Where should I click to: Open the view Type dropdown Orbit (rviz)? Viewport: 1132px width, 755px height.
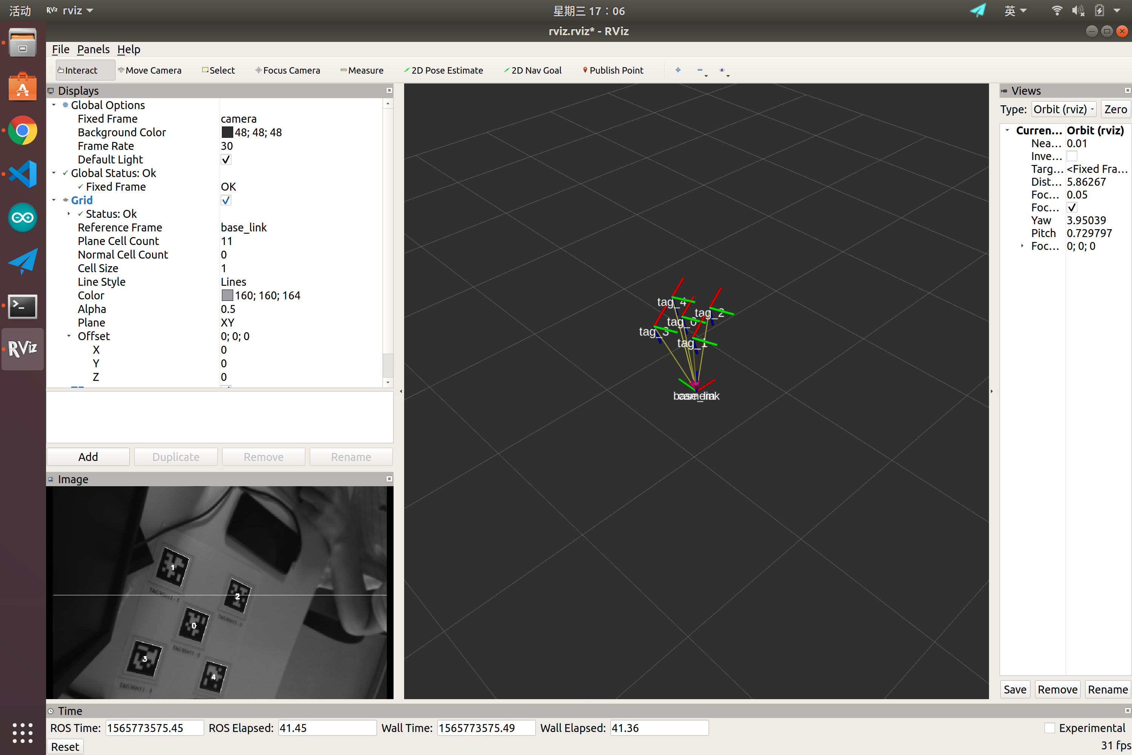[x=1064, y=109]
